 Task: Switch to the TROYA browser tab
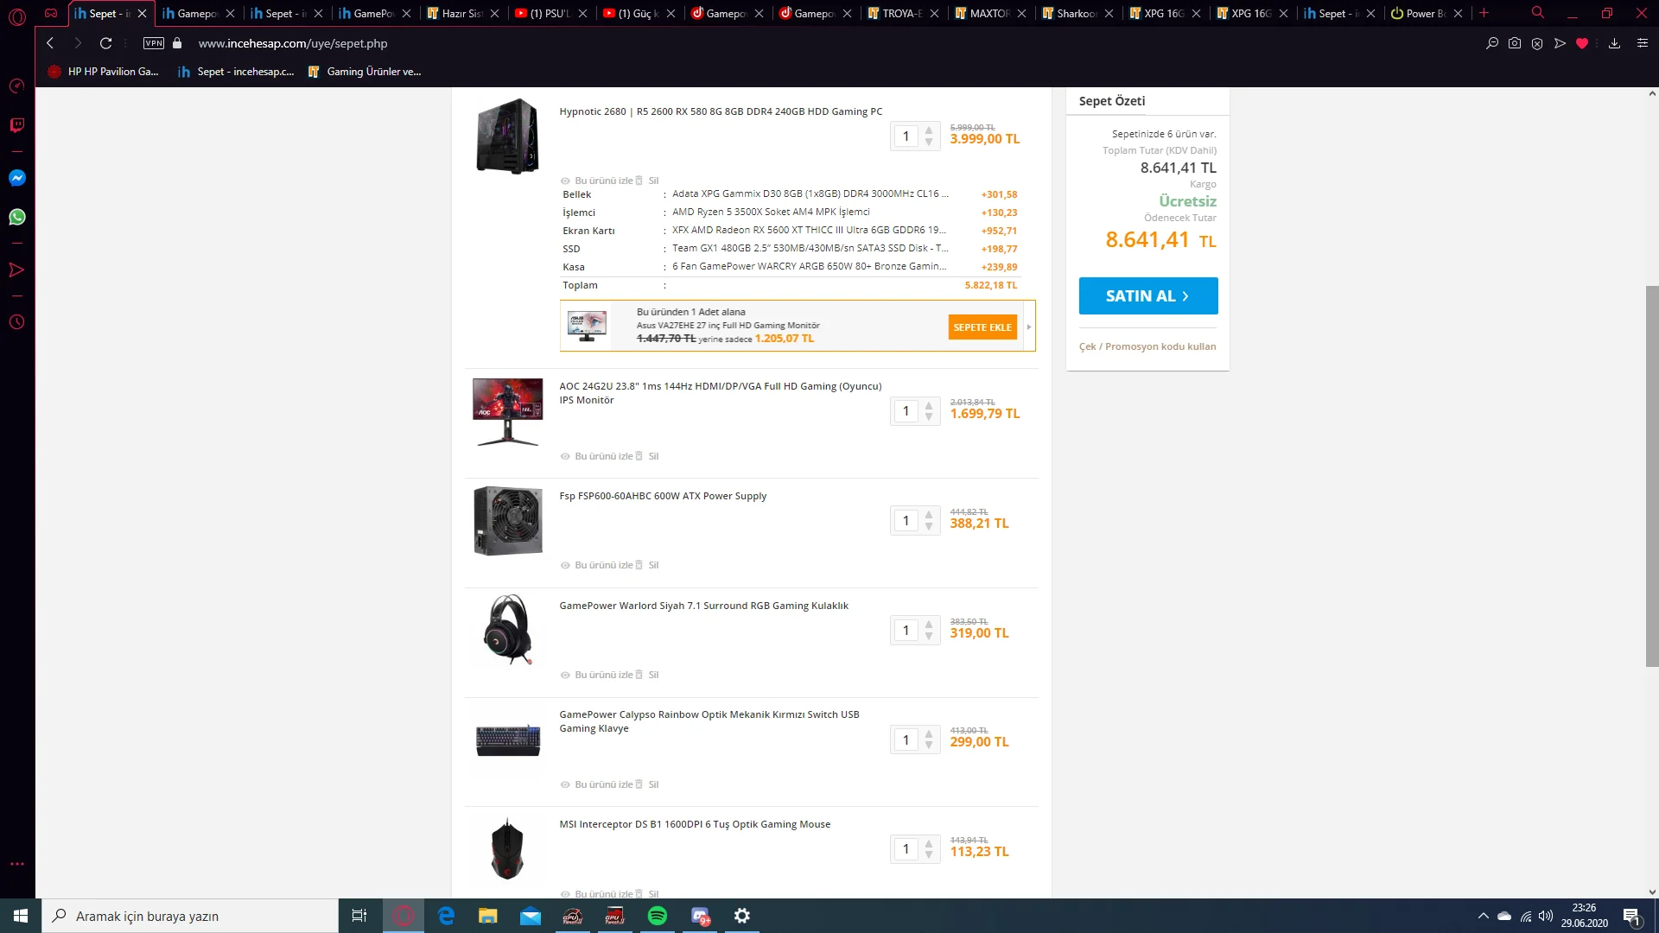click(x=901, y=13)
